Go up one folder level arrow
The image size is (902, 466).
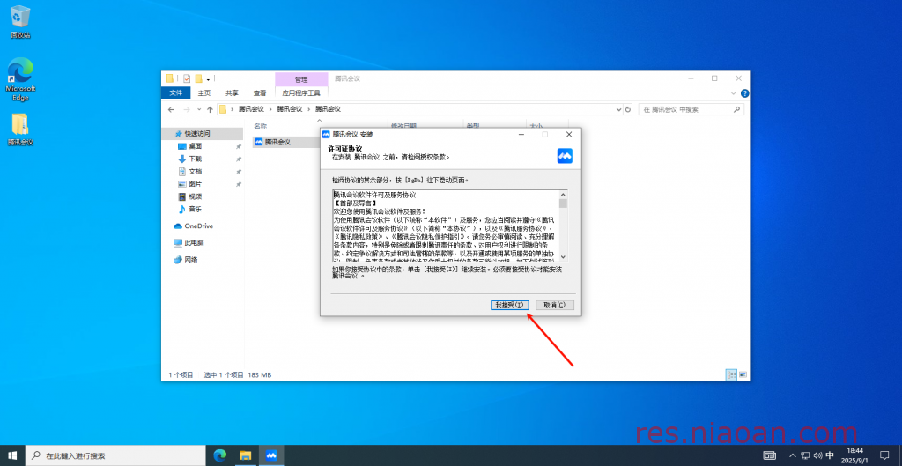(x=210, y=109)
